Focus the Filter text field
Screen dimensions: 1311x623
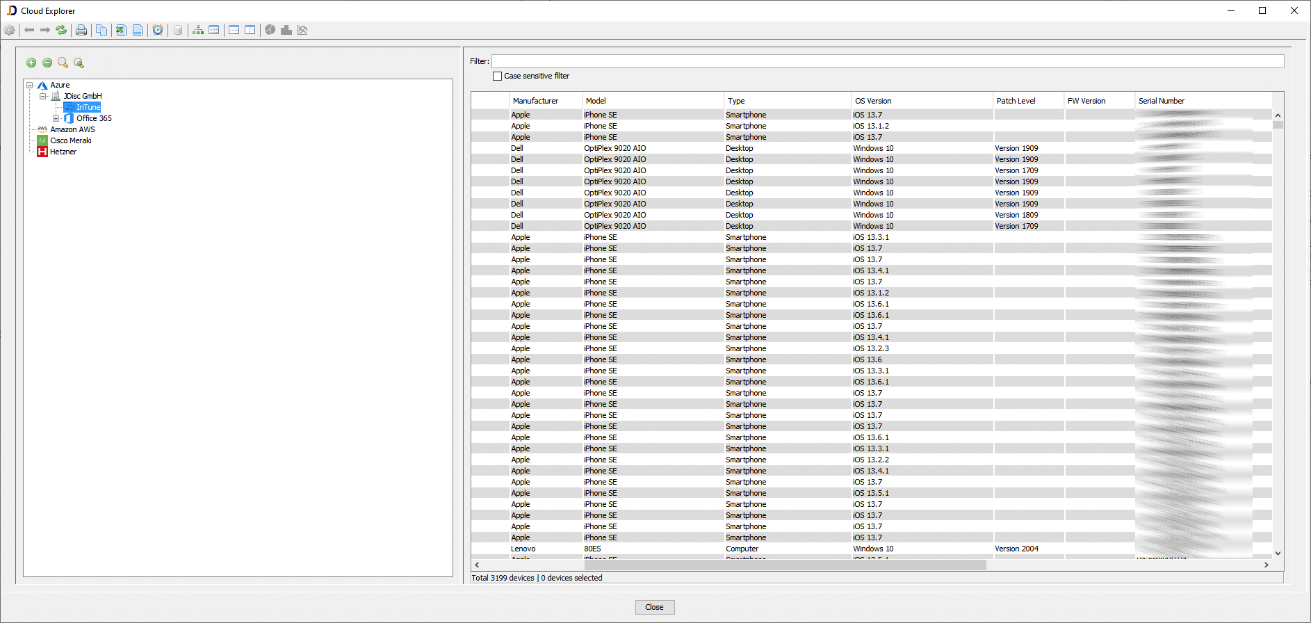pos(888,61)
